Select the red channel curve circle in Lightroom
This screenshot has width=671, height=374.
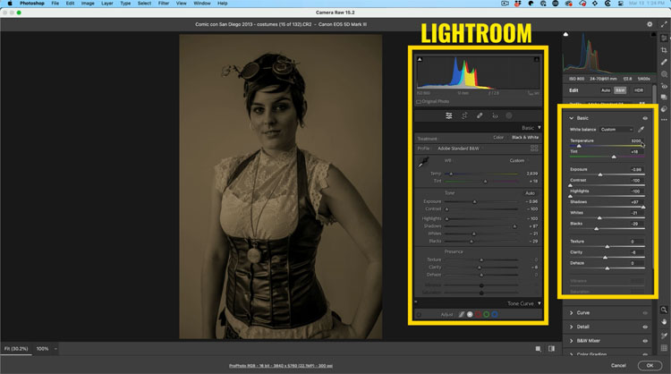[478, 315]
